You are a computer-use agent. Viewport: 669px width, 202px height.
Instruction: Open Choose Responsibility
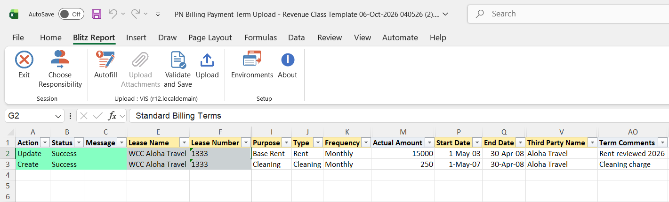tap(60, 69)
